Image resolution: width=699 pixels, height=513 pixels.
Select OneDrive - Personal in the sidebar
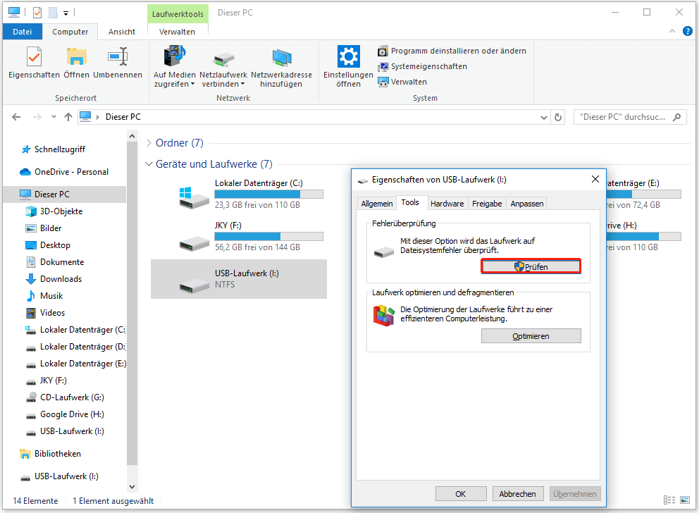pos(65,171)
